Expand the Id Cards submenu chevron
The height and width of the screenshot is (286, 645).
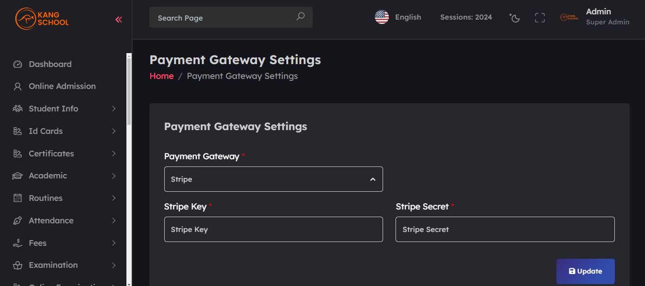(114, 131)
